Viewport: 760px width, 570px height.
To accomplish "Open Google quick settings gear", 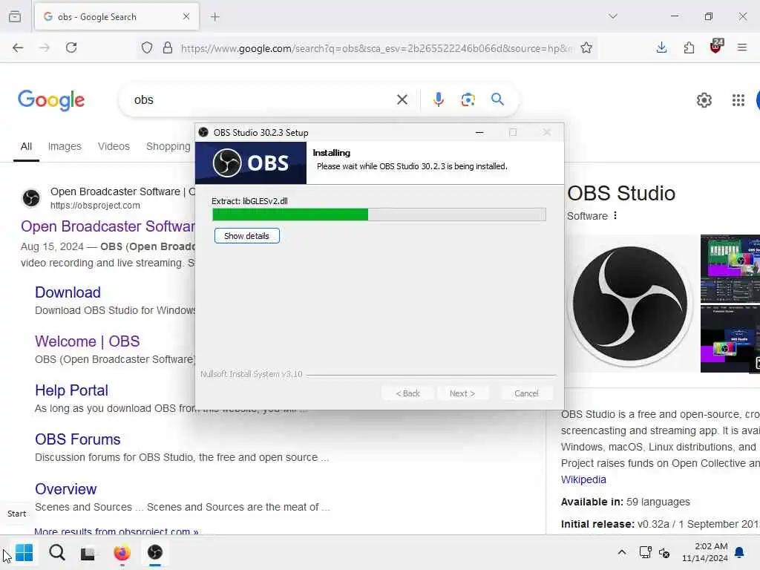I will 704,100.
